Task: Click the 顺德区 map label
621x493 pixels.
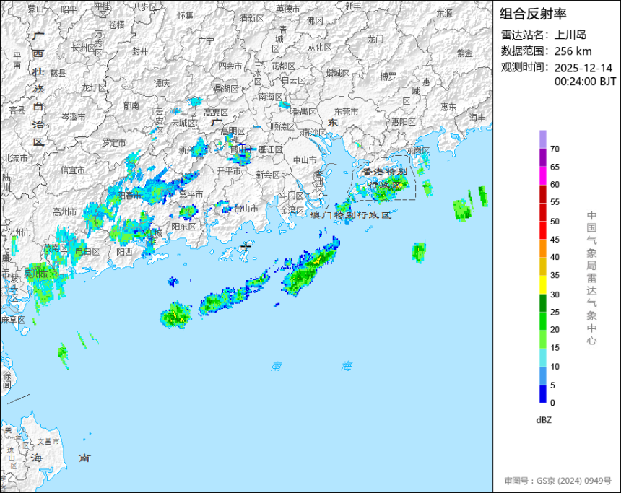Action: (283, 126)
